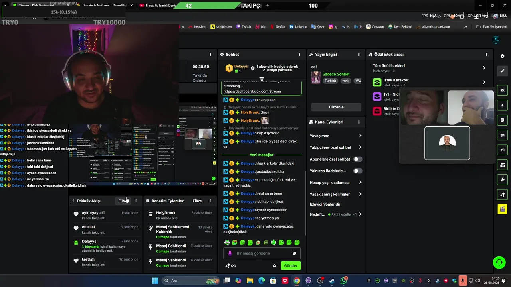Open Windows Start menu
Screen dimensions: 511x287
pos(155,281)
